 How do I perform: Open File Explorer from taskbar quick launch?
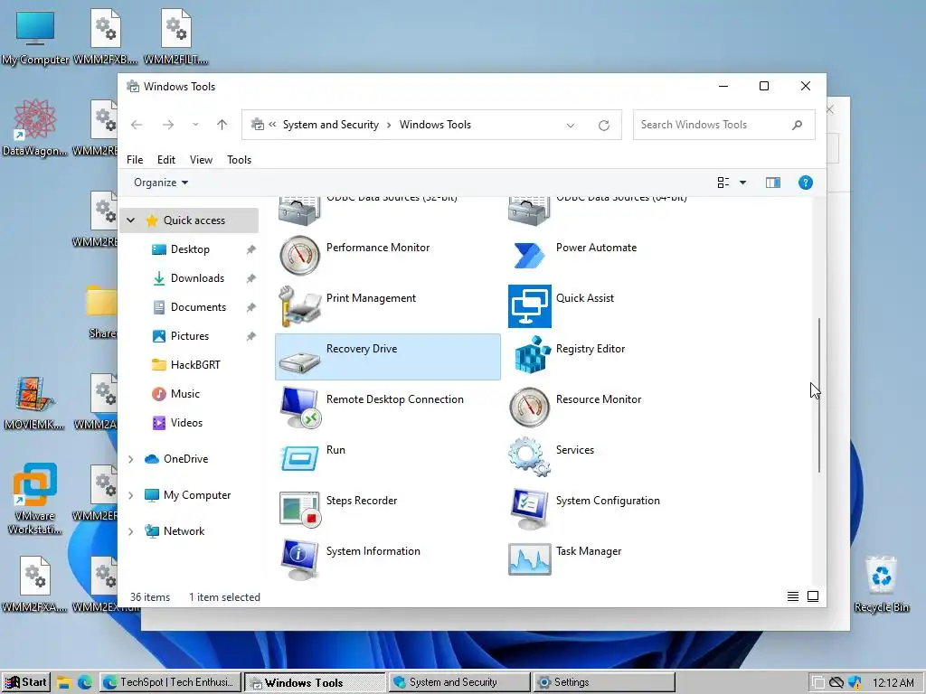[x=64, y=683]
